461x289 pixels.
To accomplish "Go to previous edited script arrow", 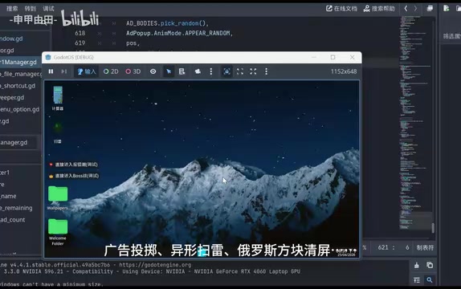I will [x=406, y=9].
